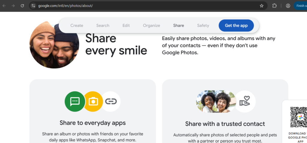Click the Google Photos QR code

(x=298, y=117)
